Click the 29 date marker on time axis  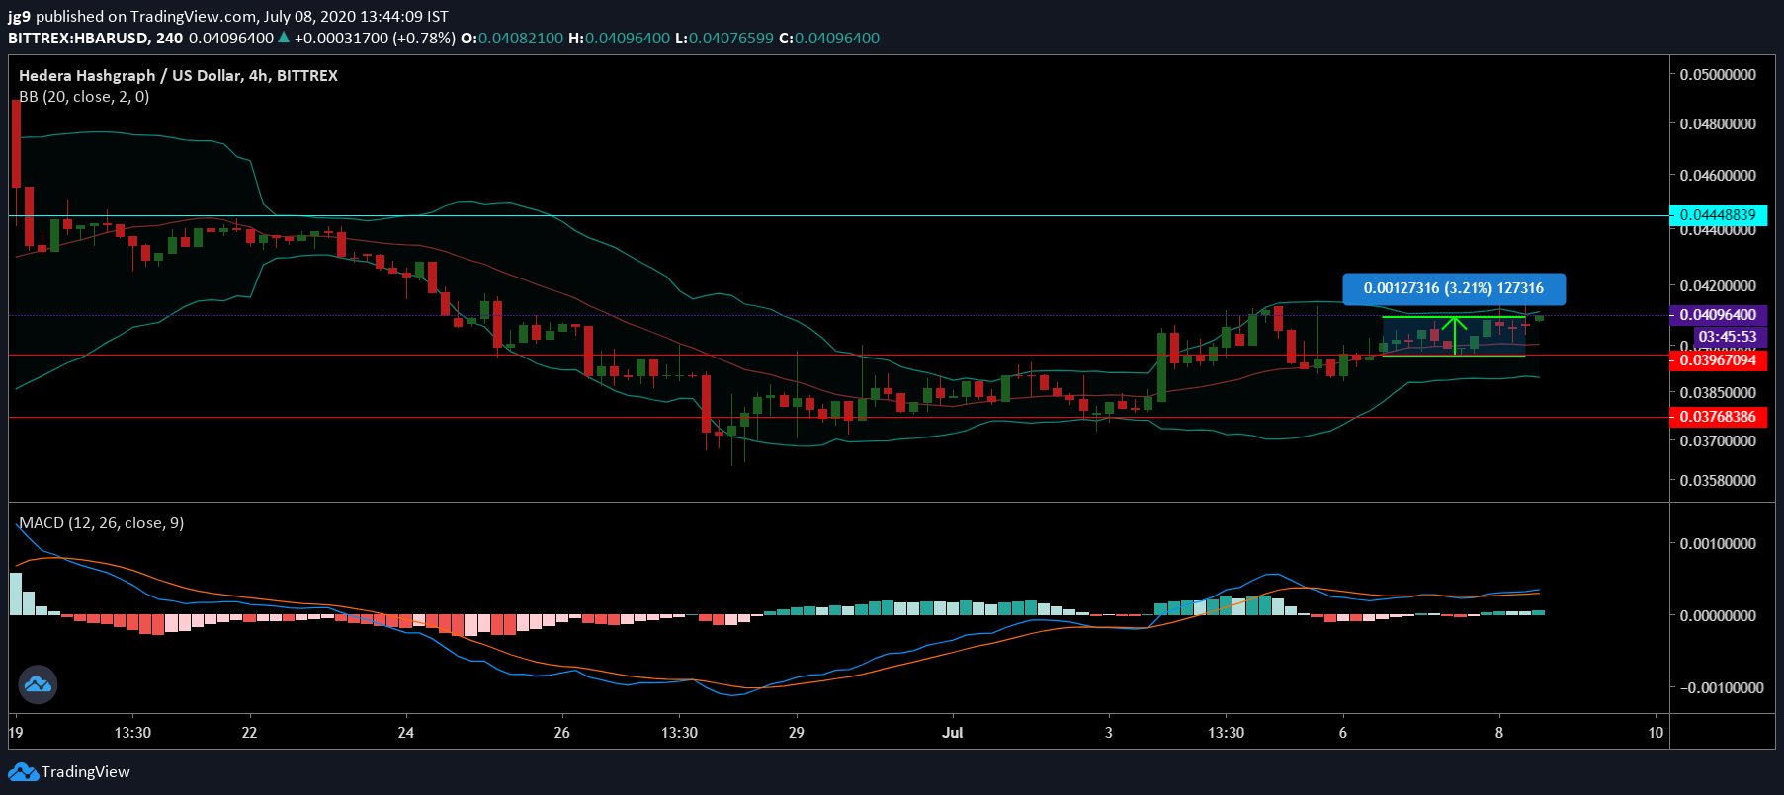click(x=797, y=733)
